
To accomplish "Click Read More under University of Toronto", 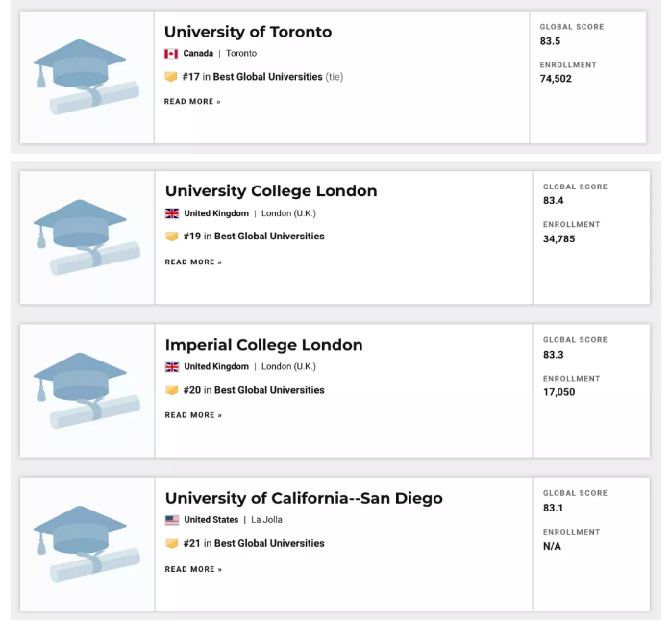I will (x=192, y=102).
